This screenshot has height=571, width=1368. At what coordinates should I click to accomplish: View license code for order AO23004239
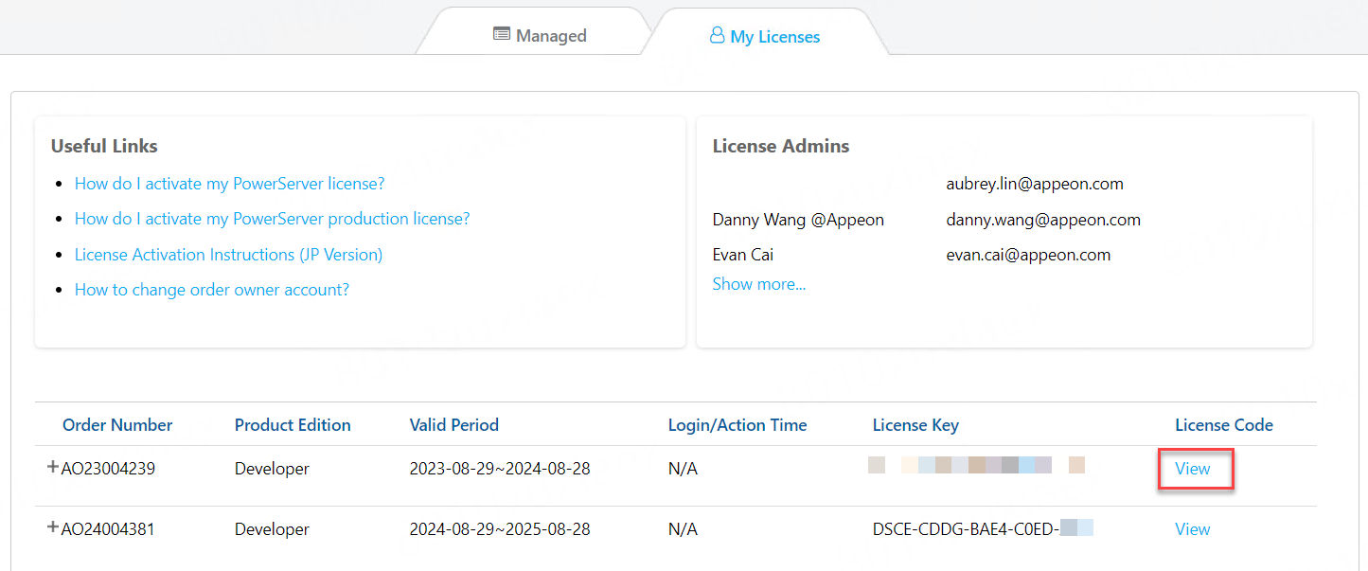pyautogui.click(x=1192, y=469)
